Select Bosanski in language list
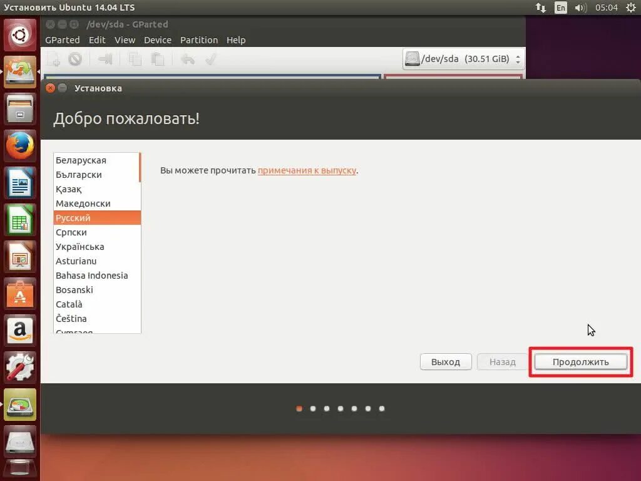The height and width of the screenshot is (481, 641). (x=97, y=289)
